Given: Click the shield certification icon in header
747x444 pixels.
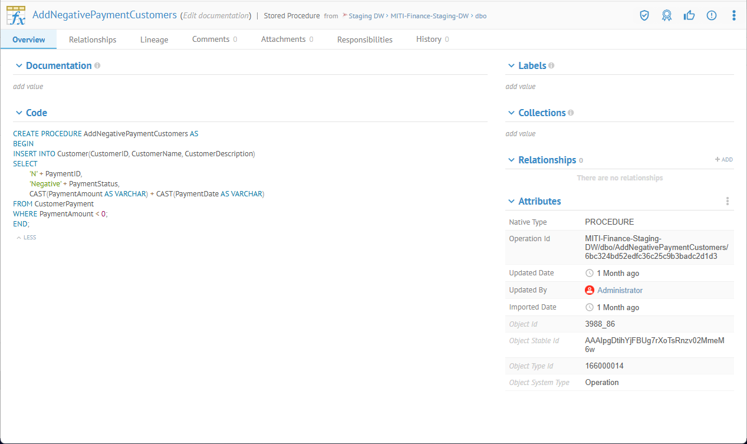Looking at the screenshot, I should (x=644, y=15).
